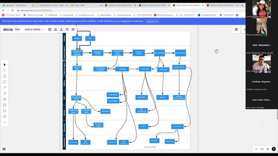Click Eddy Anderson's video thumbnail
Viewport: 278px width, 156px height.
261,64
